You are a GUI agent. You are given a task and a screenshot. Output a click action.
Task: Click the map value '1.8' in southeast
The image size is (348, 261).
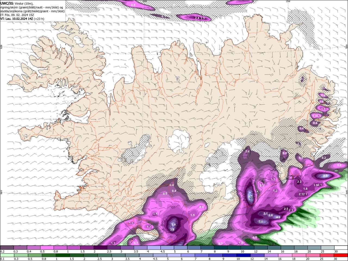point(305,189)
